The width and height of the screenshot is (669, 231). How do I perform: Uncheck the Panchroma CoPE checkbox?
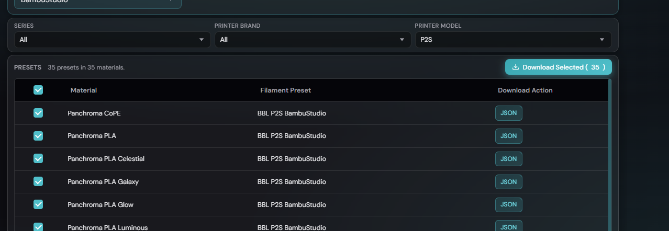[x=38, y=113]
